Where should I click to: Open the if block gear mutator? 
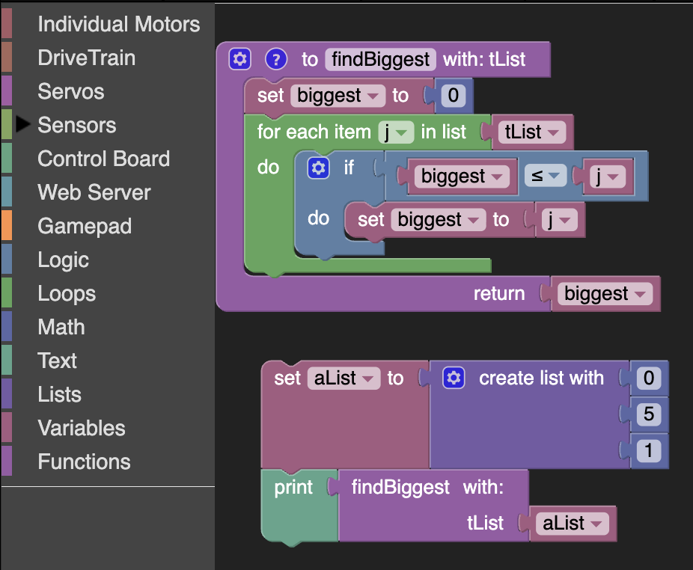(x=318, y=168)
